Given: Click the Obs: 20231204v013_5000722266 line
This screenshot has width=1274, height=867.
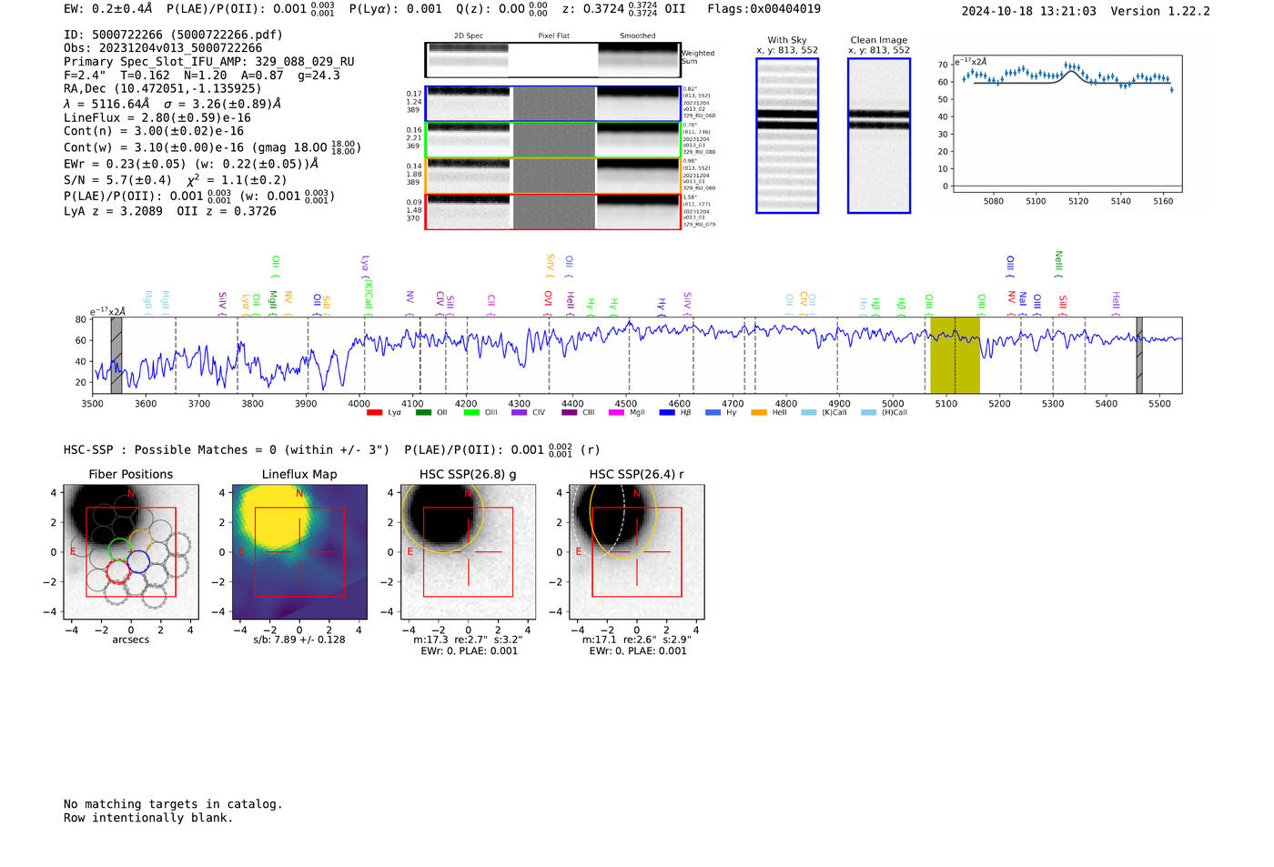Looking at the screenshot, I should point(163,48).
